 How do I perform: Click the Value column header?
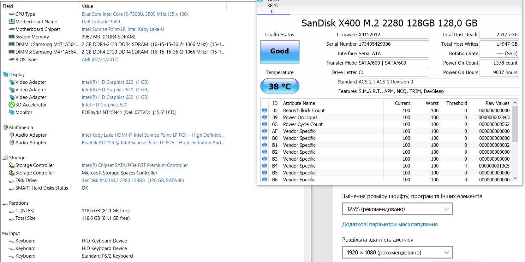87,6
